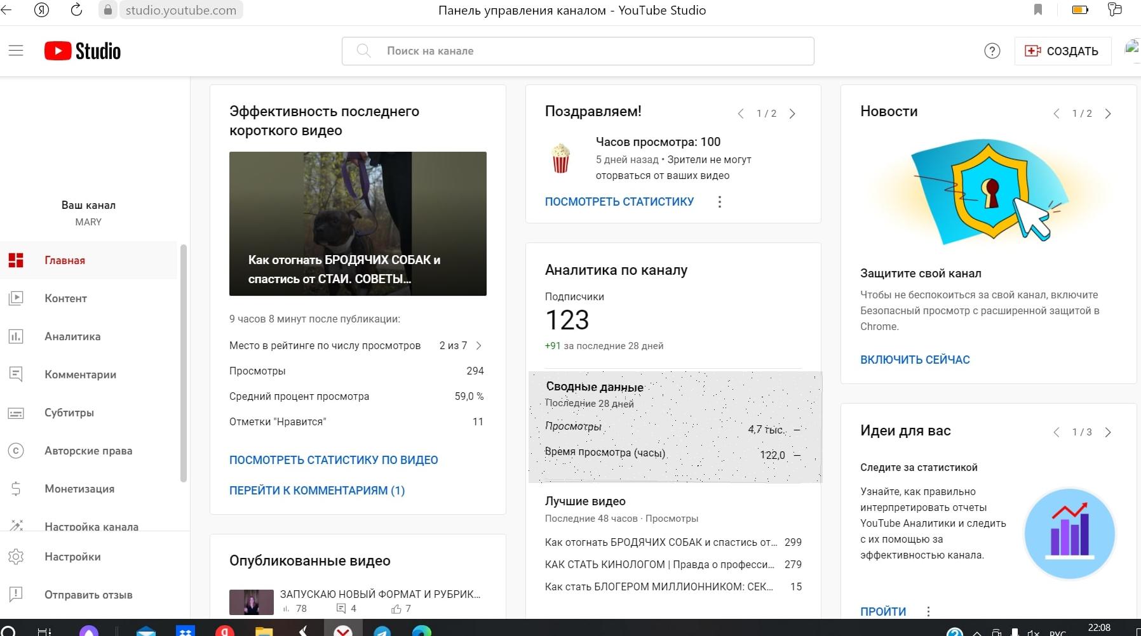This screenshot has height=636, width=1141.
Task: Click the Отправить отзыв feedback icon
Action: 16,595
